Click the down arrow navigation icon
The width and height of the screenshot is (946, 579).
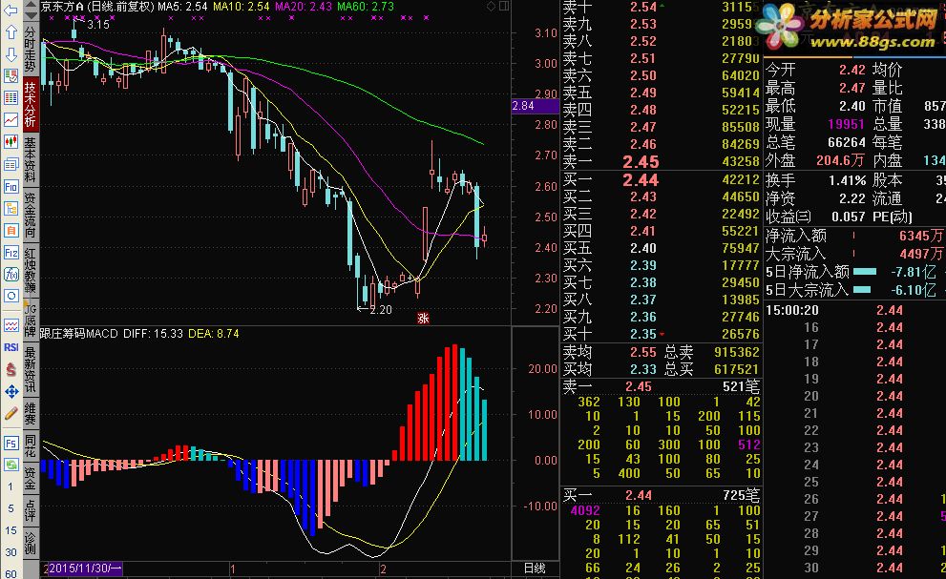(x=11, y=55)
